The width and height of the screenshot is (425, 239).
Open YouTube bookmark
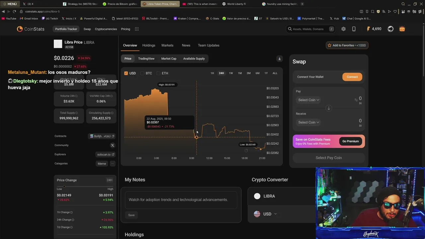coord(9,19)
